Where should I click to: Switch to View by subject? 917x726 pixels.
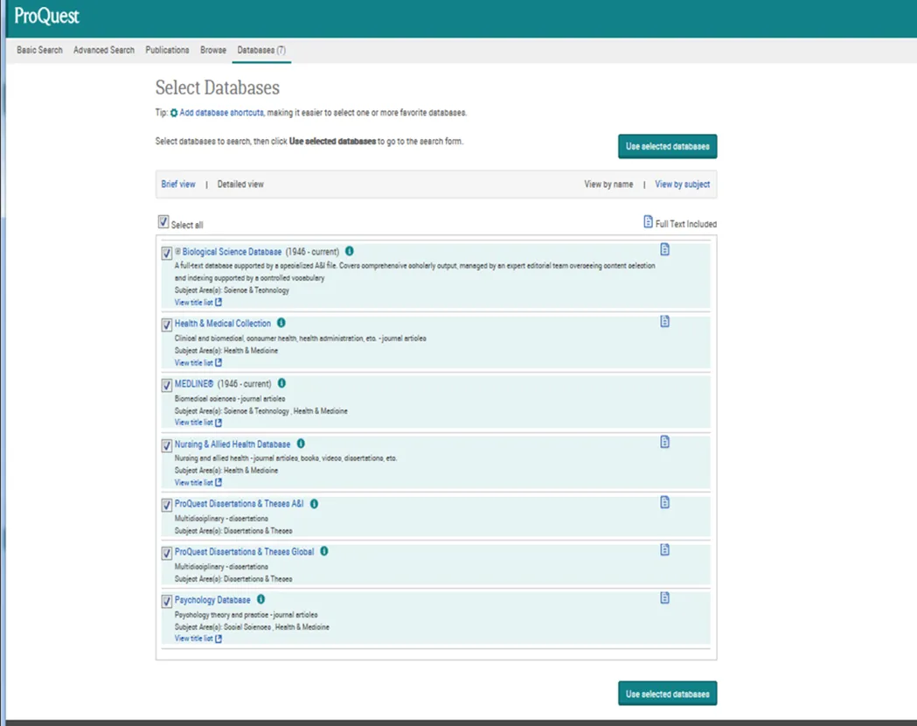pyautogui.click(x=682, y=185)
